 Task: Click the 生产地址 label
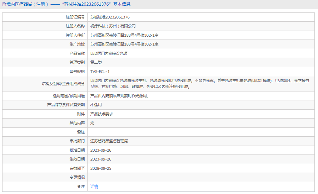[77, 44]
